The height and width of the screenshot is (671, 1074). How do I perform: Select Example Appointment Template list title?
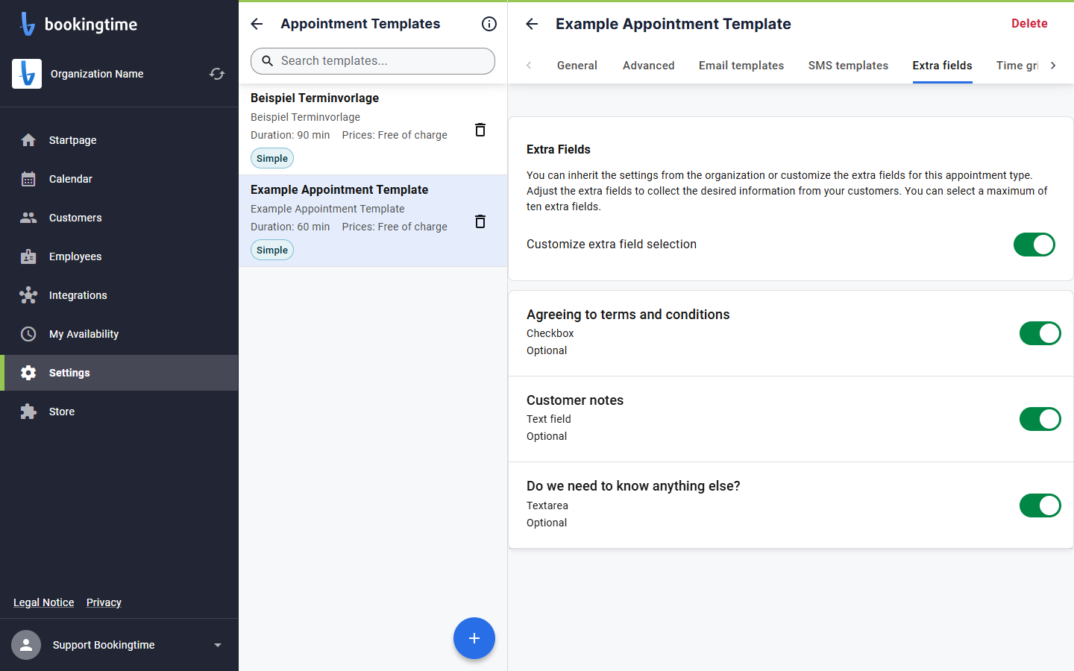tap(339, 189)
